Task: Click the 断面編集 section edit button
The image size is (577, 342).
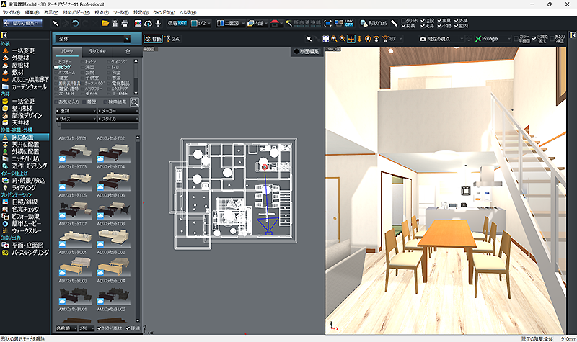Action: click(308, 51)
